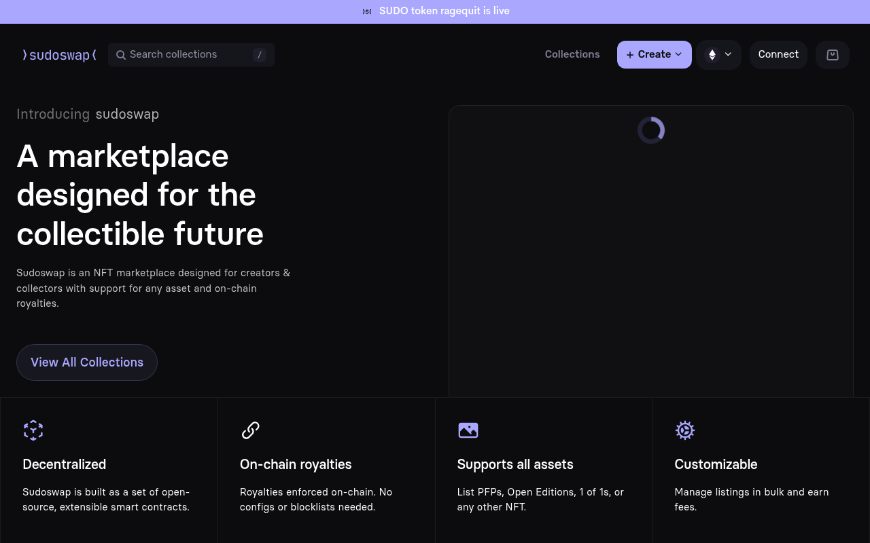The height and width of the screenshot is (543, 870).
Task: Click the Customizable gear icon
Action: point(685,430)
